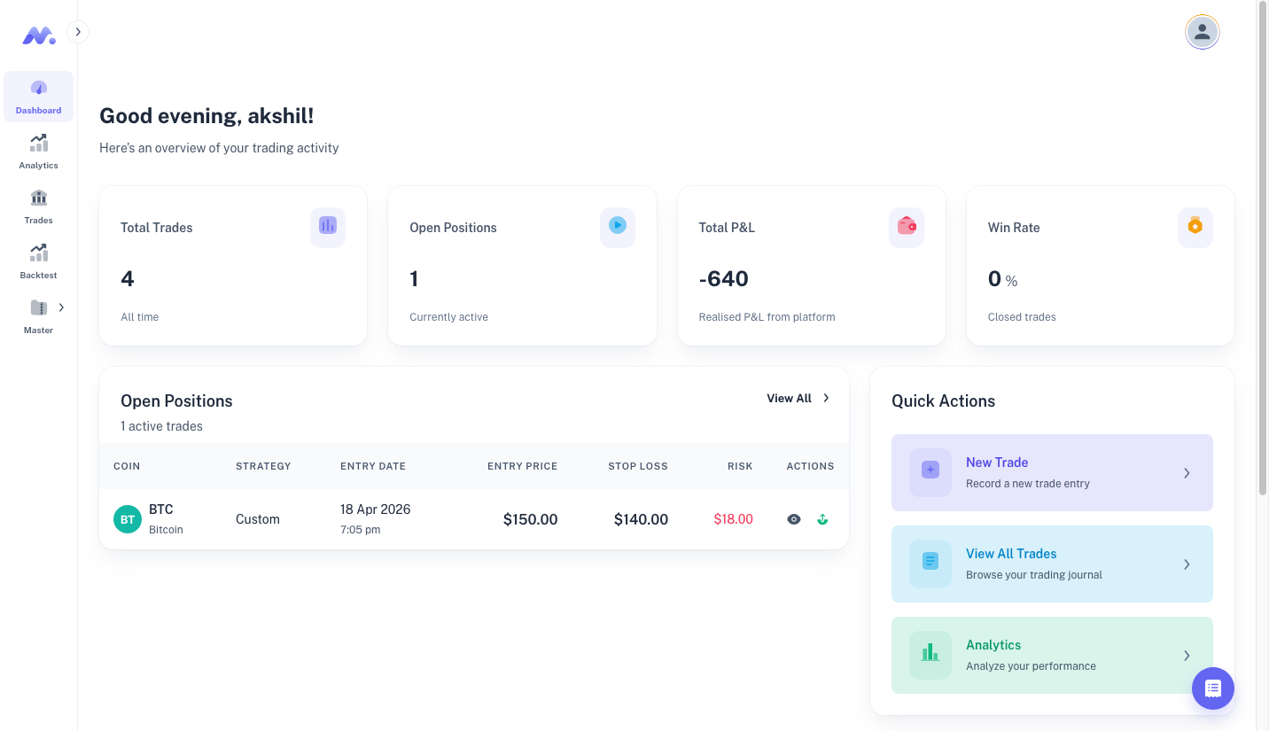The image size is (1269, 731).
Task: Click the COIN column header
Action: click(127, 466)
